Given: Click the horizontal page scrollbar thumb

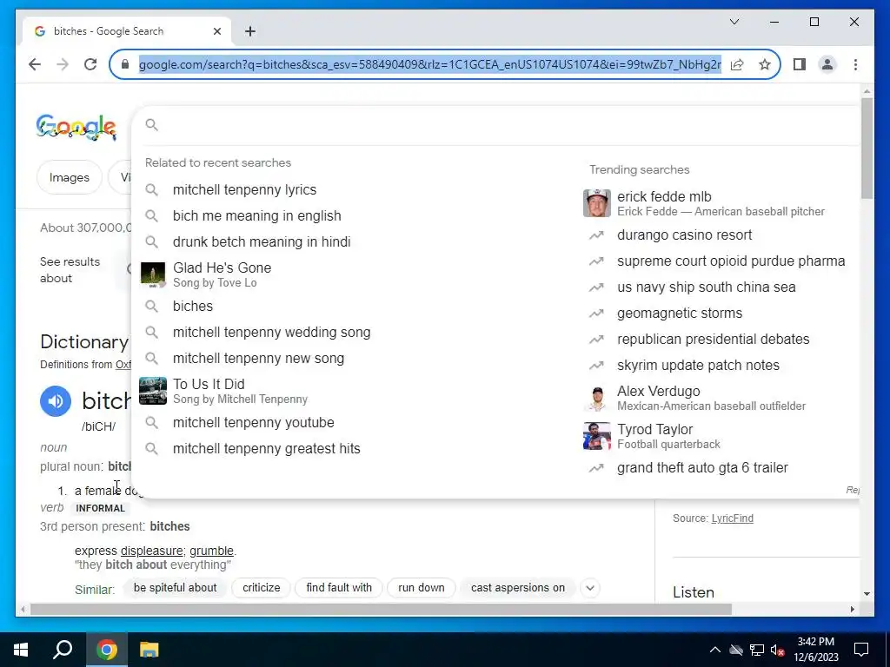Looking at the screenshot, I should click(381, 609).
